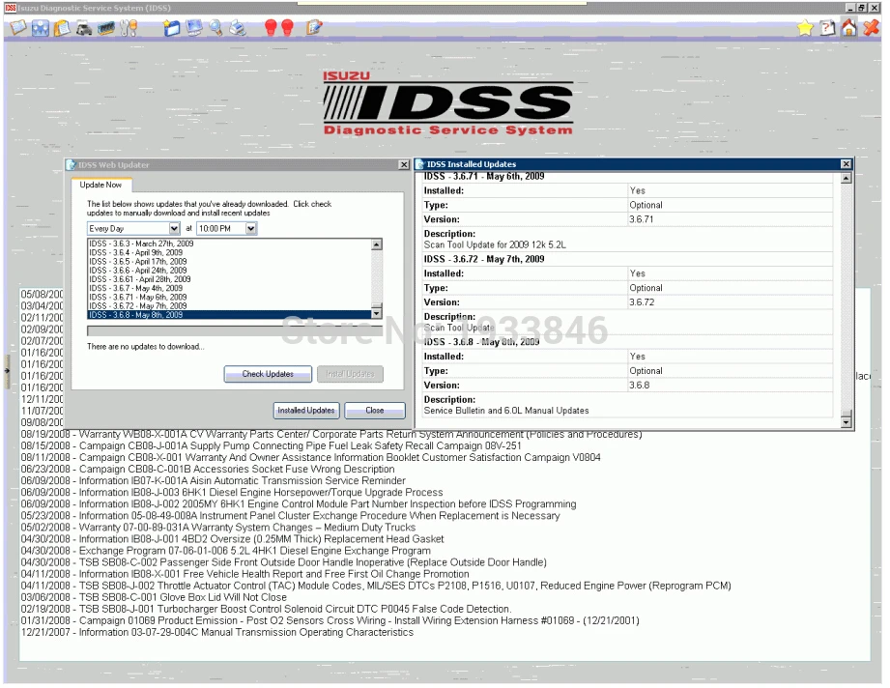
Task: Click the computer monitor toolbar icon
Action: [194, 28]
